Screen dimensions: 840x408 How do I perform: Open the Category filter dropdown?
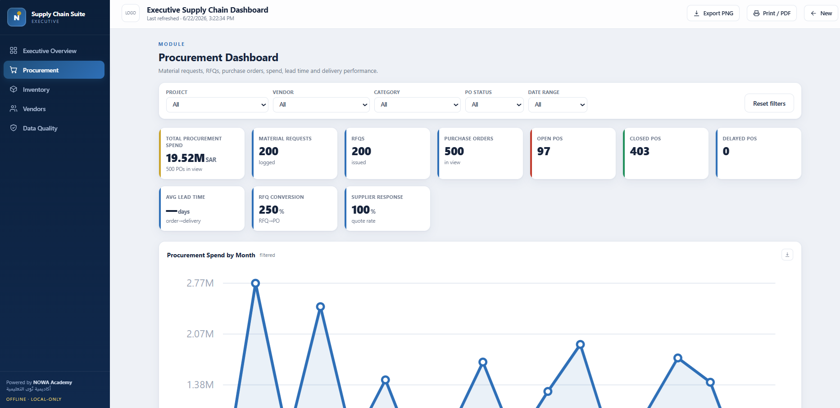coord(417,104)
